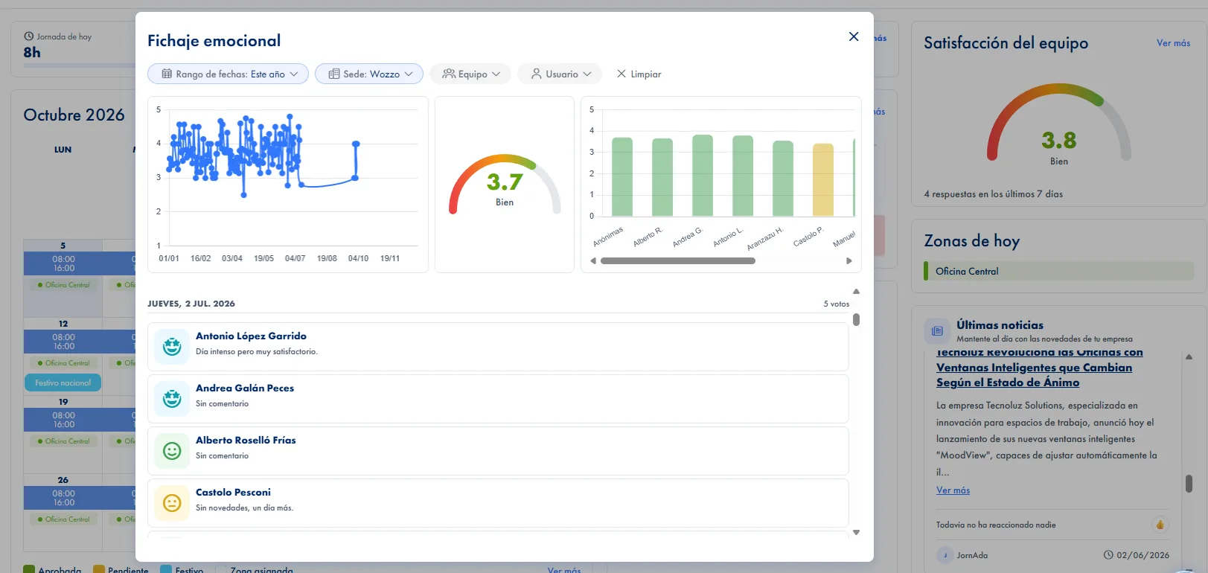Click the clock icon next to Jornada de hoy
Viewport: 1208px width, 573px height.
coord(29,36)
